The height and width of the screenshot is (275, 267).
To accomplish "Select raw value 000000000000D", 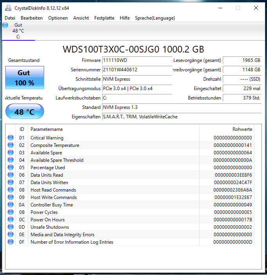I will click(233, 242).
